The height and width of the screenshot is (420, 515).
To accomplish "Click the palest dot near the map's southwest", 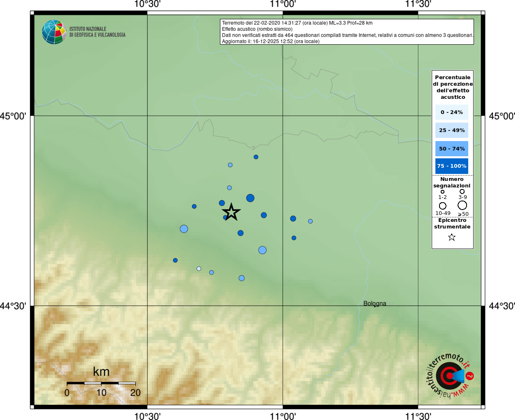I will click(199, 269).
